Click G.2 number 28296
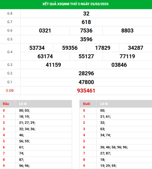This screenshot has width=152, height=169. click(86, 73)
